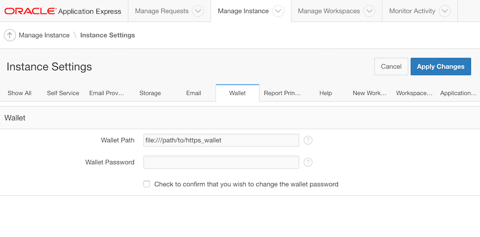Click the Instance Settings page title

[x=49, y=67]
